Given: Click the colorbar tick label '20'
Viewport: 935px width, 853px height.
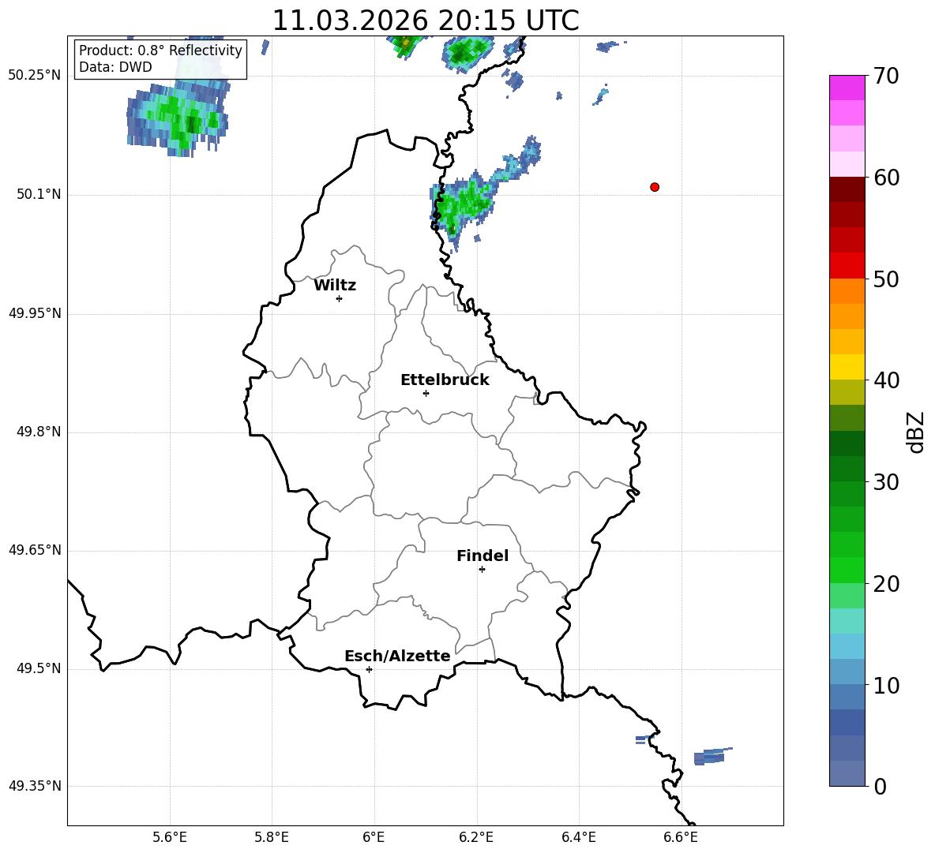Looking at the screenshot, I should click(x=886, y=584).
